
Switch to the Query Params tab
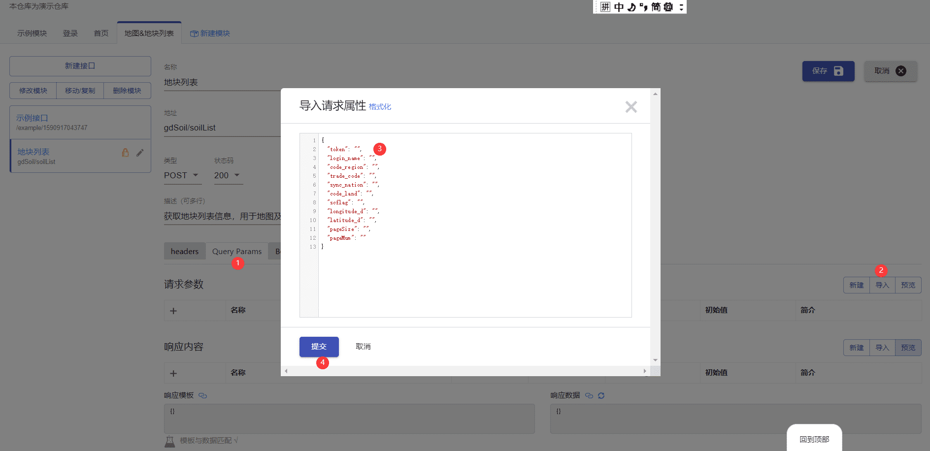(x=237, y=251)
